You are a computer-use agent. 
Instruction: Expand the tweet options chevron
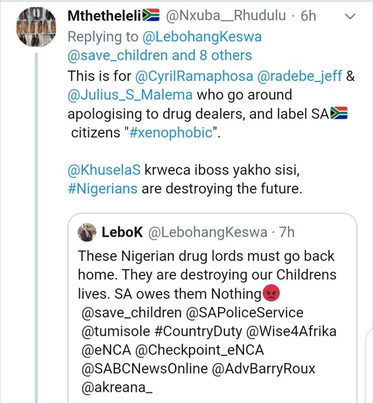point(350,17)
